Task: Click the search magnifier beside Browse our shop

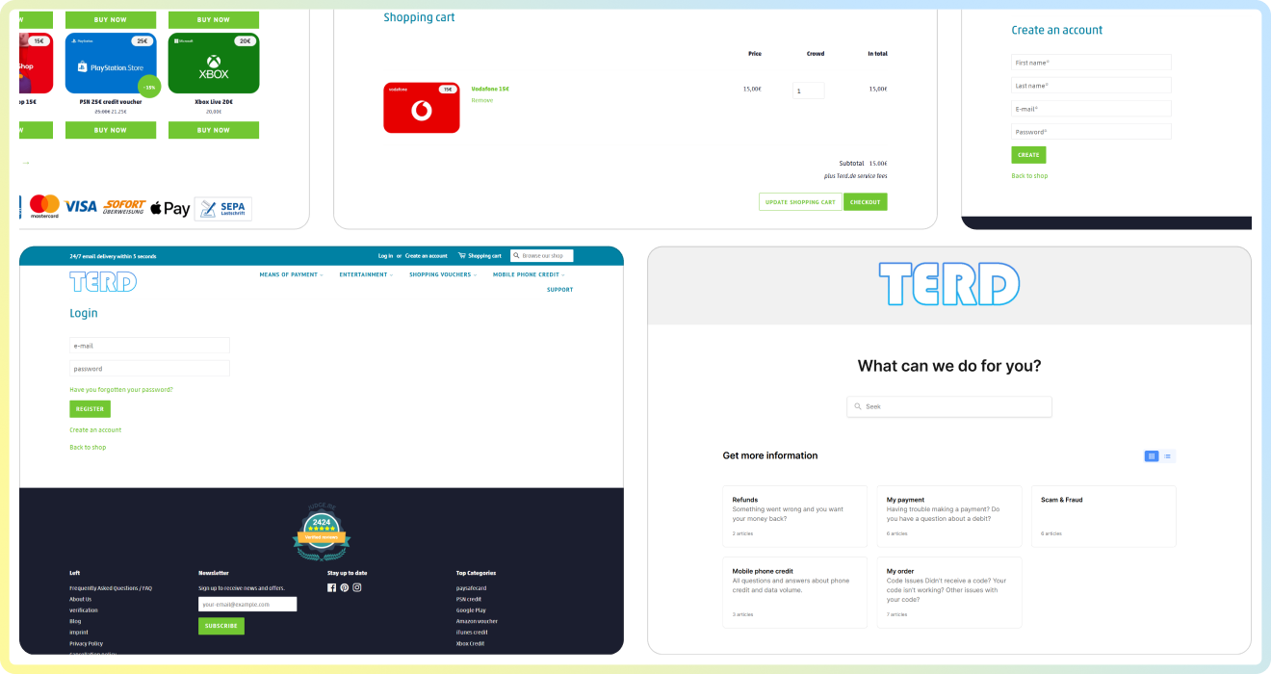Action: (x=516, y=256)
